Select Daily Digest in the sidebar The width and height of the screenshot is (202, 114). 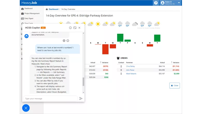click(x=29, y=18)
